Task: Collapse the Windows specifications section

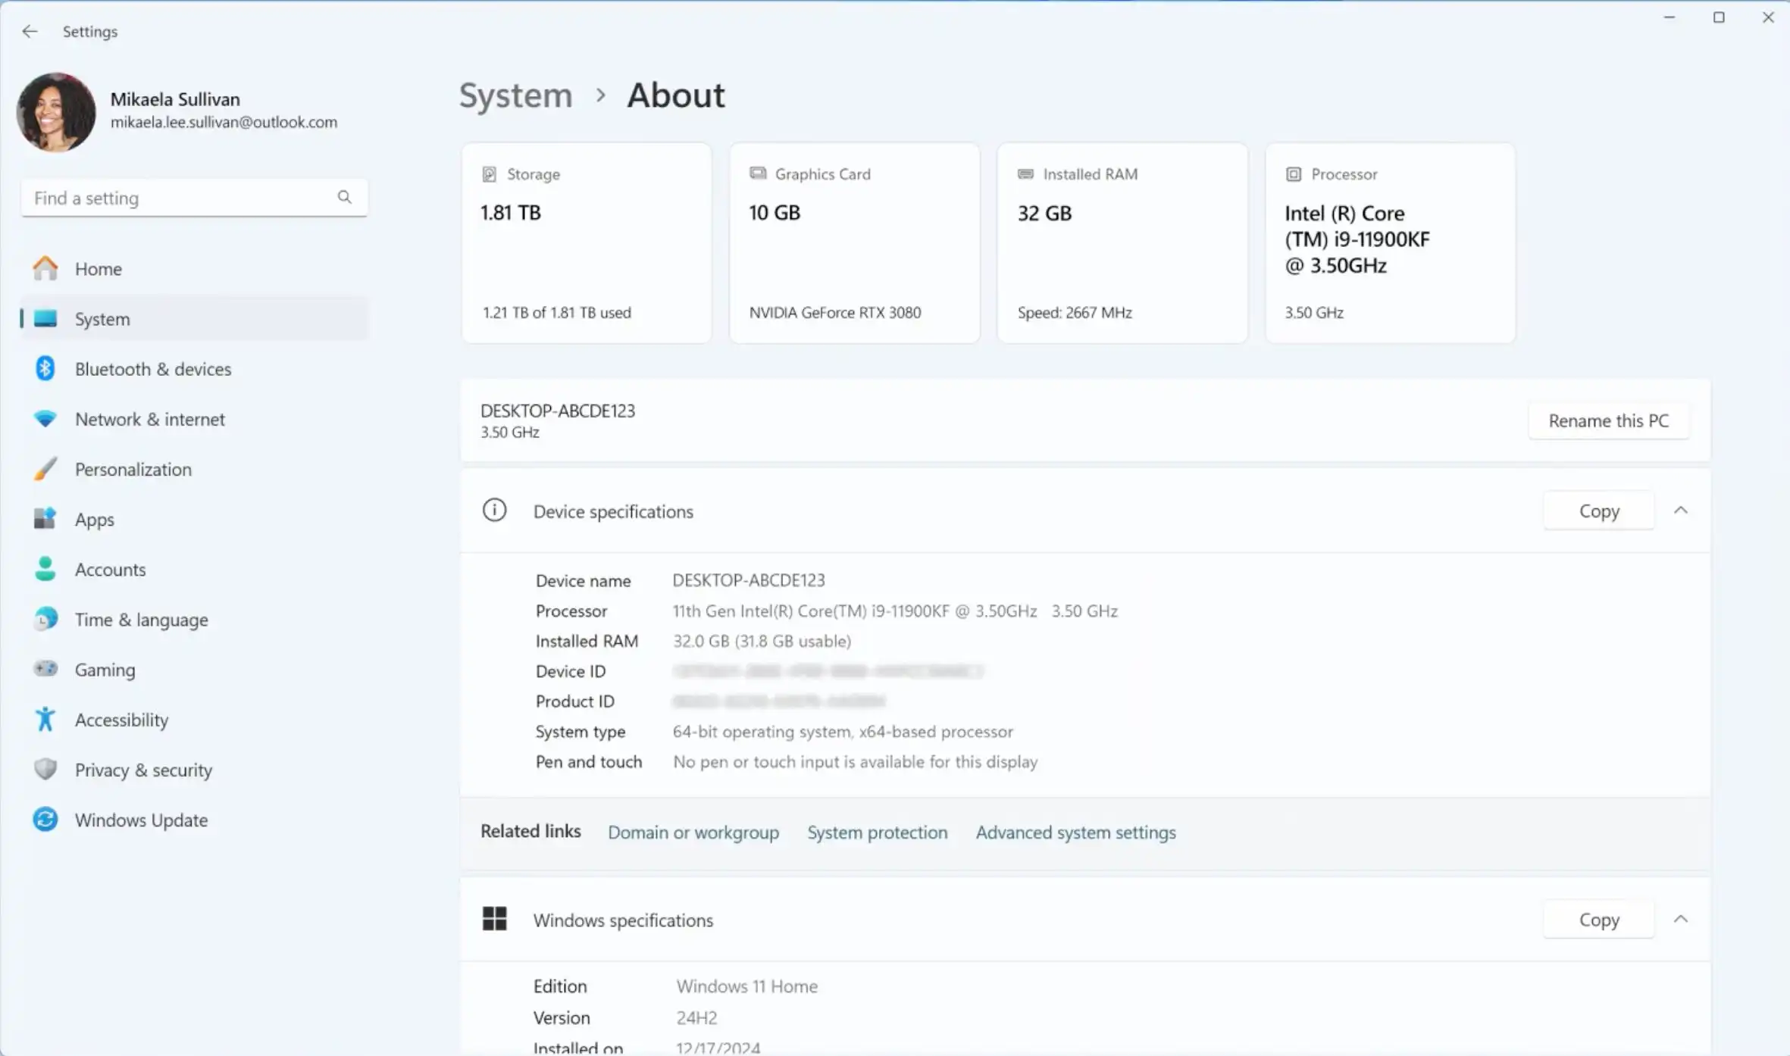Action: tap(1681, 919)
